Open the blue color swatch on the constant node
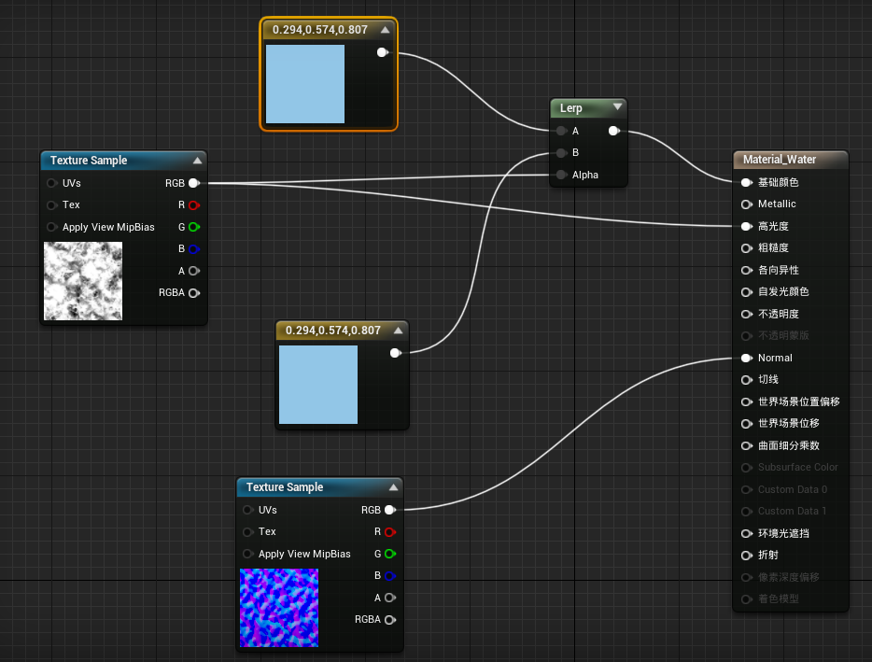Viewport: 872px width, 662px height. (304, 84)
